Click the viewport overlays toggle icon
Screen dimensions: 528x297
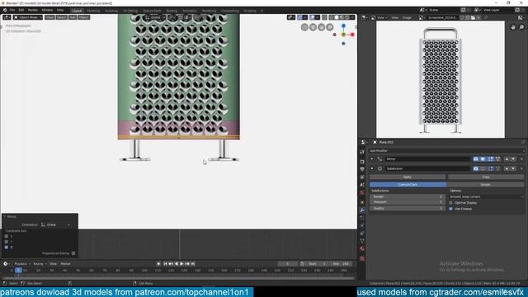pos(313,17)
